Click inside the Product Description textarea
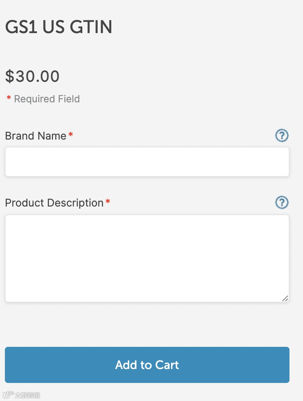This screenshot has width=303, height=401. coord(147,258)
